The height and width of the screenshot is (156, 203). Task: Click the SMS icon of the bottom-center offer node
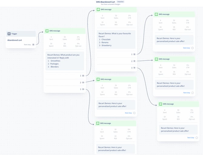pyautogui.click(x=98, y=123)
